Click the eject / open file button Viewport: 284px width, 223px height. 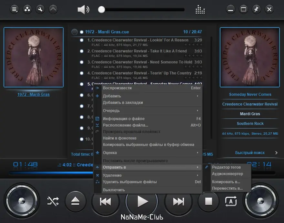click(75, 201)
